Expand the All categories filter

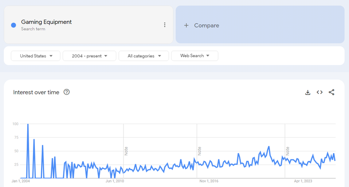tap(144, 56)
